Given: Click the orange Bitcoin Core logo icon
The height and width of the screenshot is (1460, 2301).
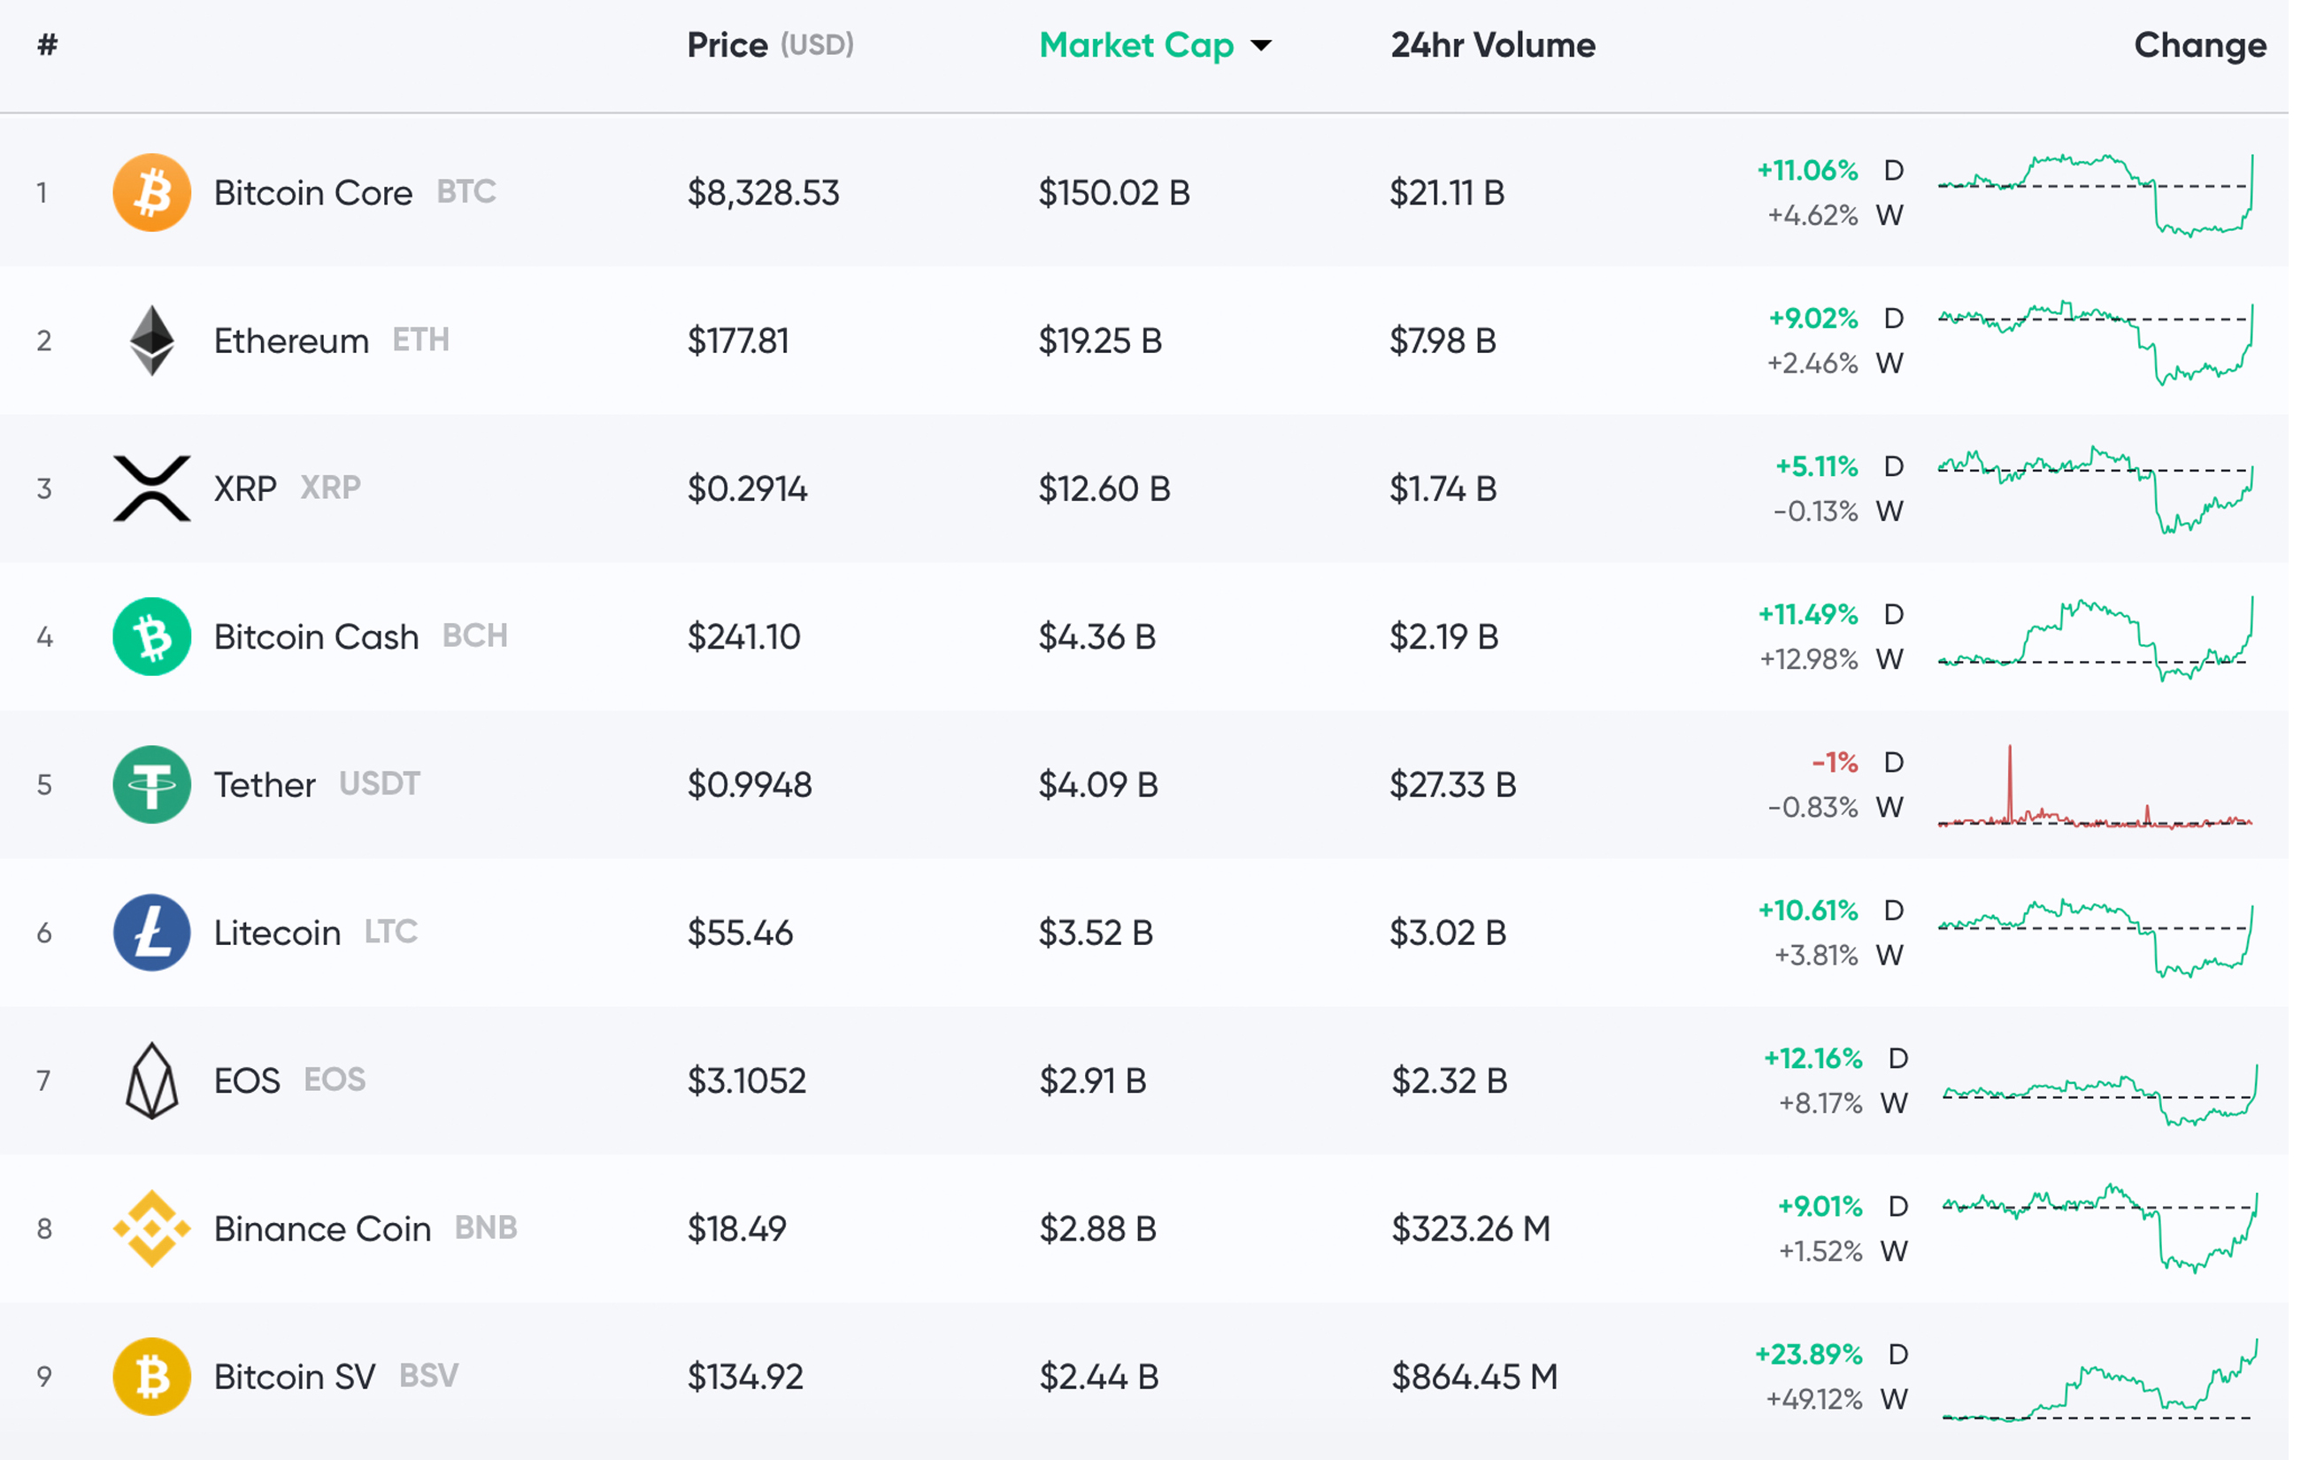Looking at the screenshot, I should [x=151, y=193].
